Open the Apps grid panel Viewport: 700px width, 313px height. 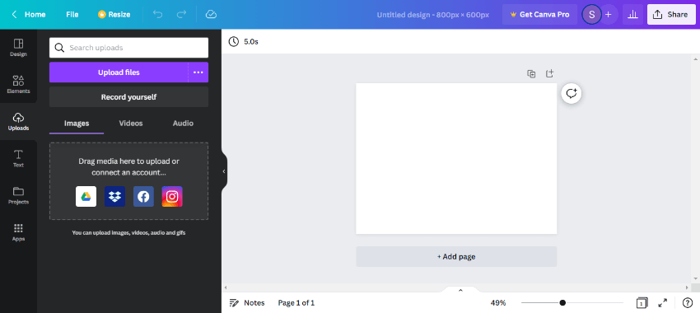tap(18, 232)
